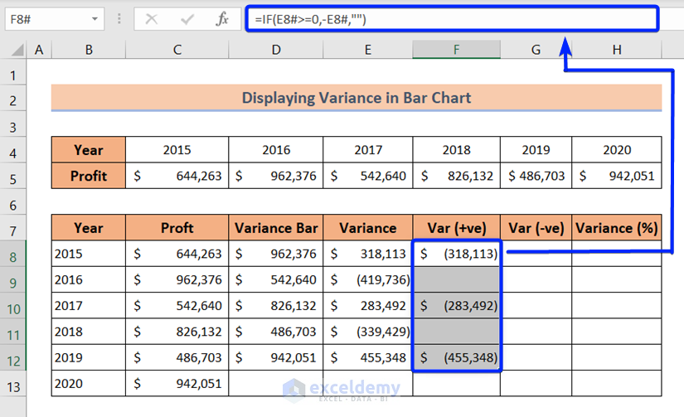Image resolution: width=684 pixels, height=417 pixels.
Task: Click the Variance Bar header cell
Action: coord(275,228)
